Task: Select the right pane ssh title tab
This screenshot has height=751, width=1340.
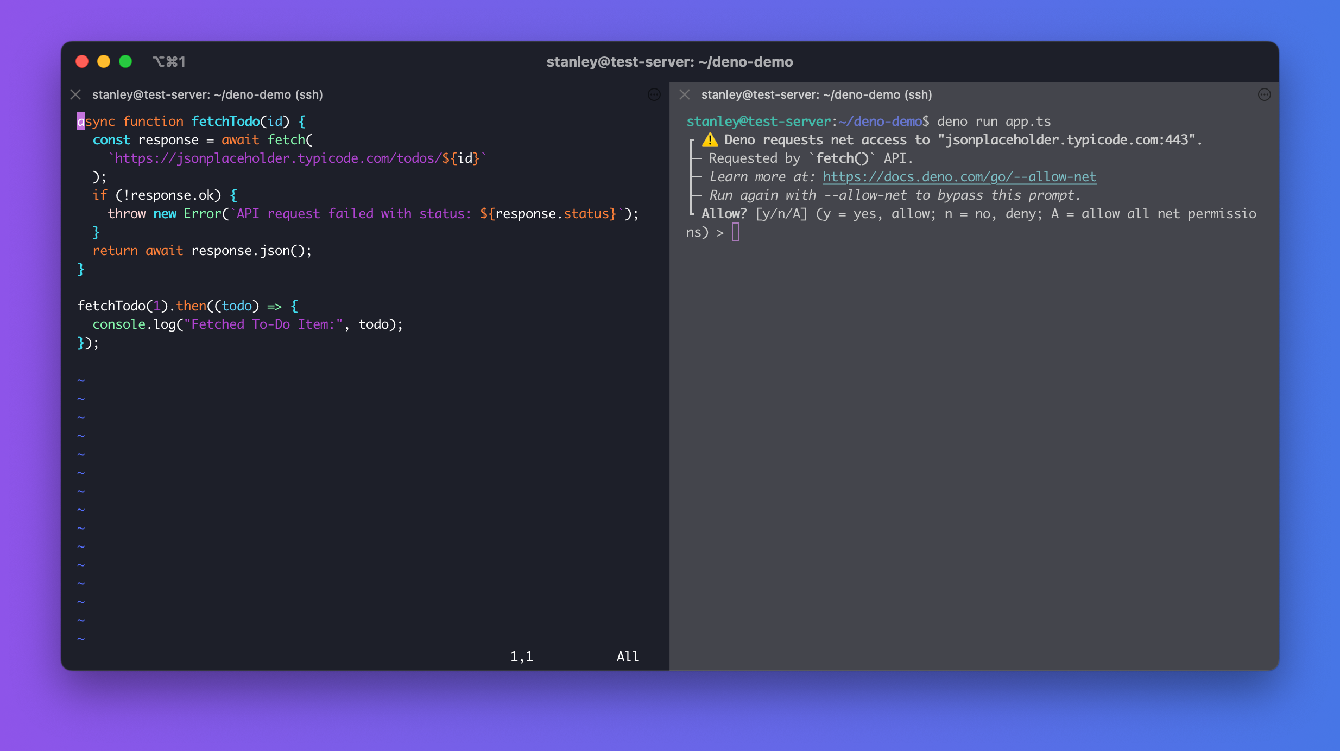Action: [816, 94]
